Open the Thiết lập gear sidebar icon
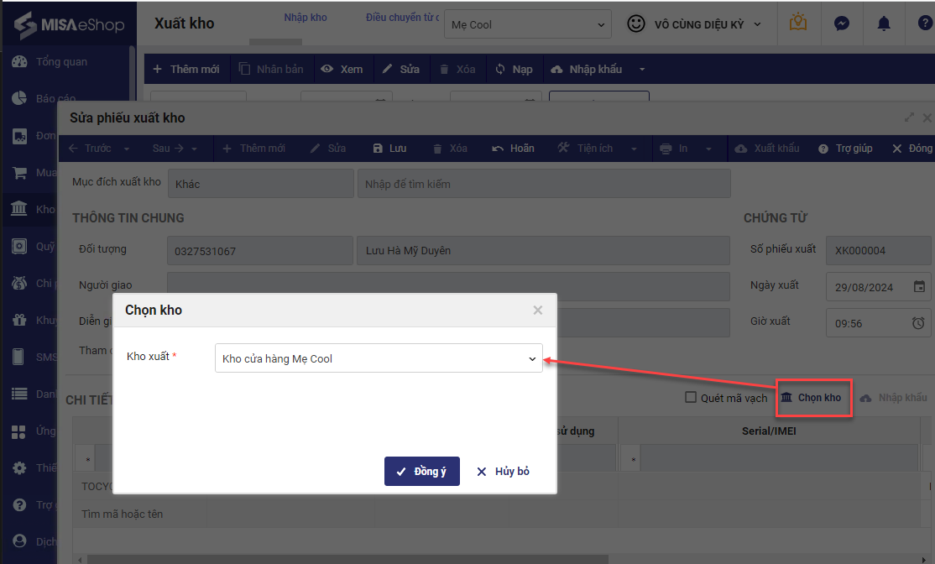 (19, 468)
